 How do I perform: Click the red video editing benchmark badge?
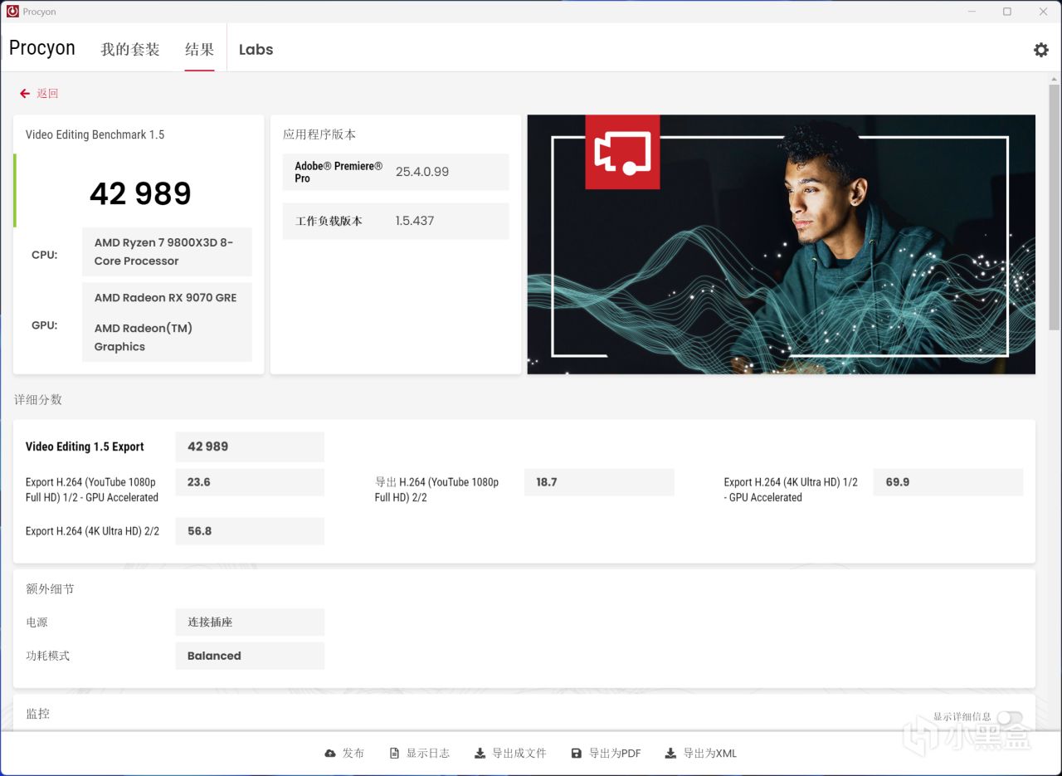[x=622, y=152]
